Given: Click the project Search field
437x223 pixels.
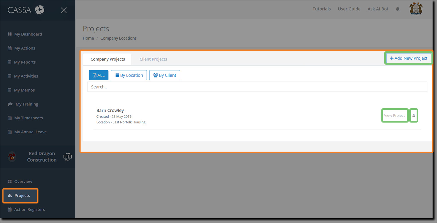Looking at the screenshot, I should 257,87.
